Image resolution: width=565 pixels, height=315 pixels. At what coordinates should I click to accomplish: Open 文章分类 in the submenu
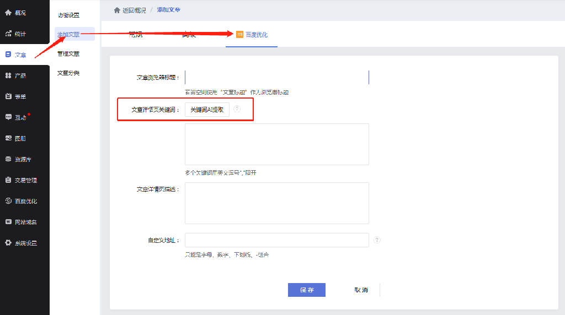pos(68,73)
